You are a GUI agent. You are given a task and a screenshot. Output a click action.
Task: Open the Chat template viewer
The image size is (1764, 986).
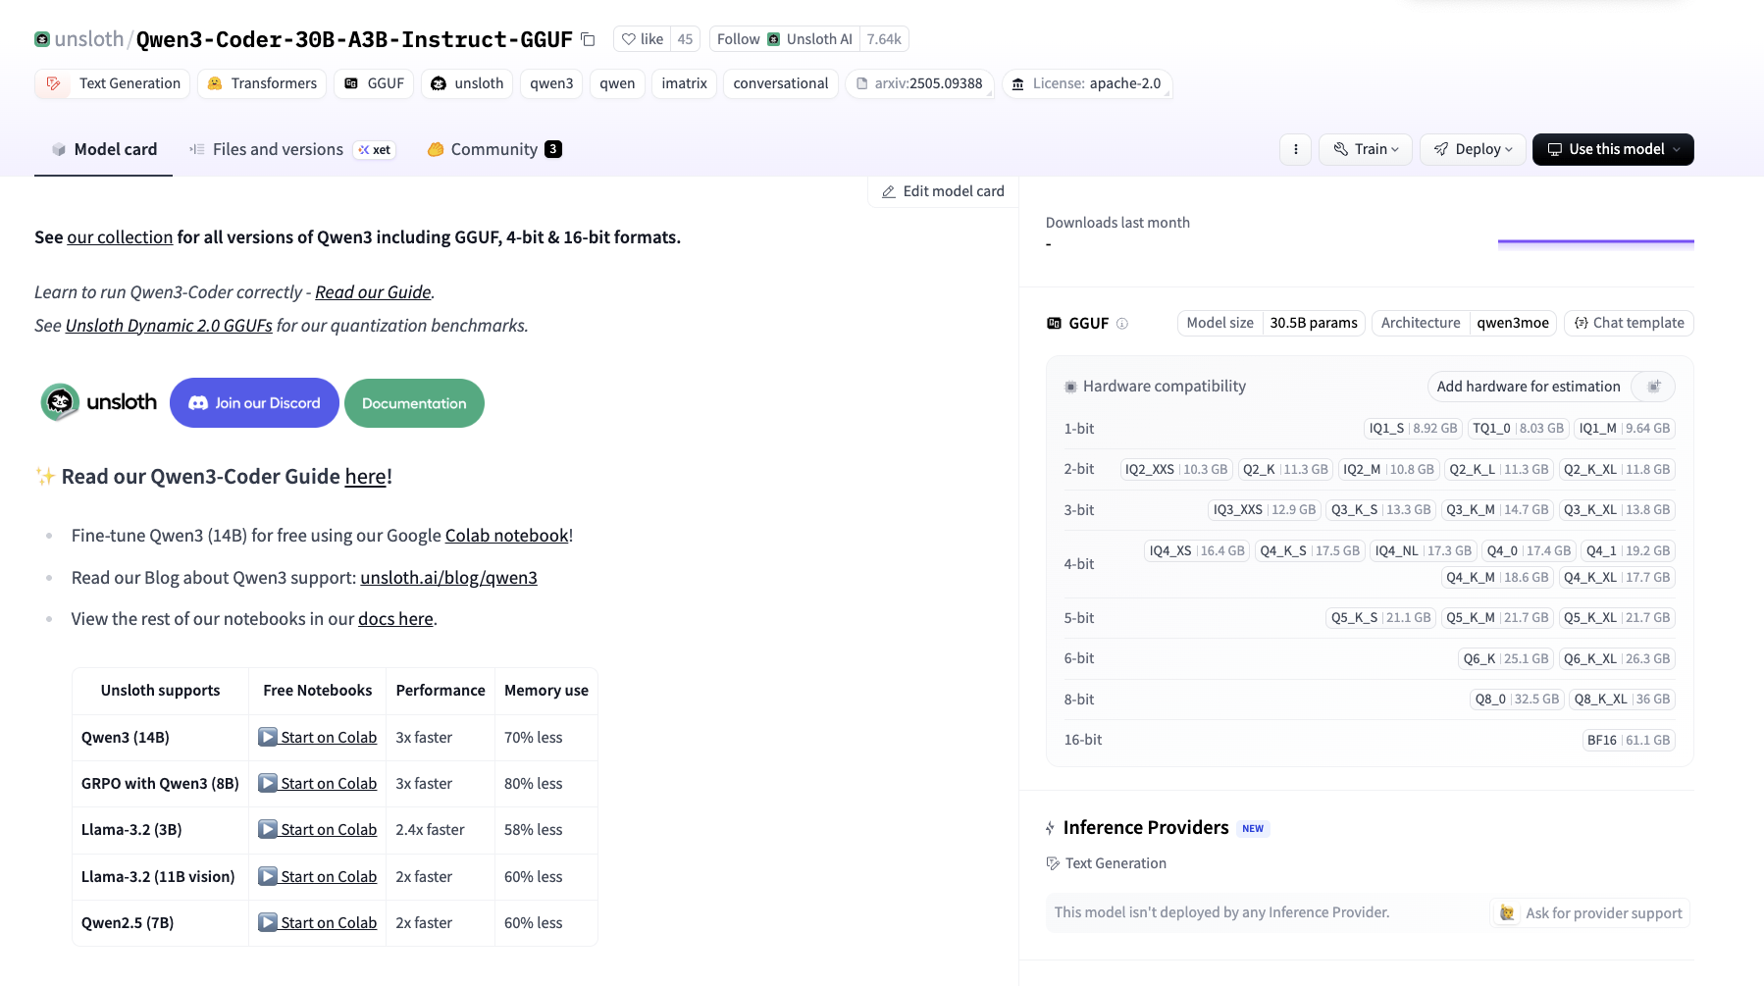coord(1629,323)
